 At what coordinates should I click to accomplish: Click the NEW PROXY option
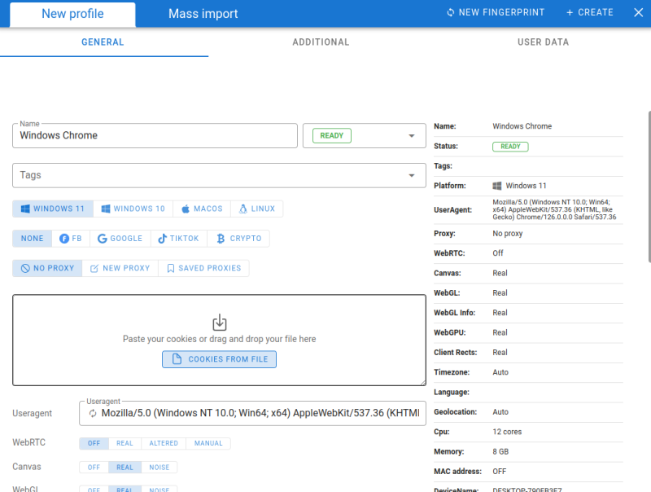pos(120,267)
